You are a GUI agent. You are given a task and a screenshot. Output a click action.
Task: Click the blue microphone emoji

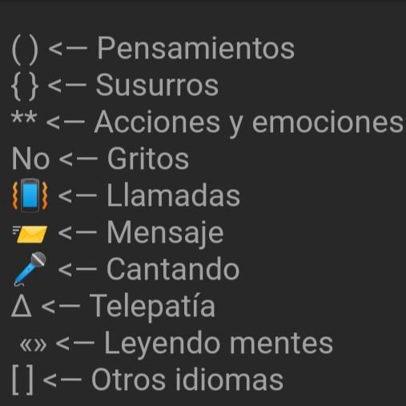[x=30, y=269]
